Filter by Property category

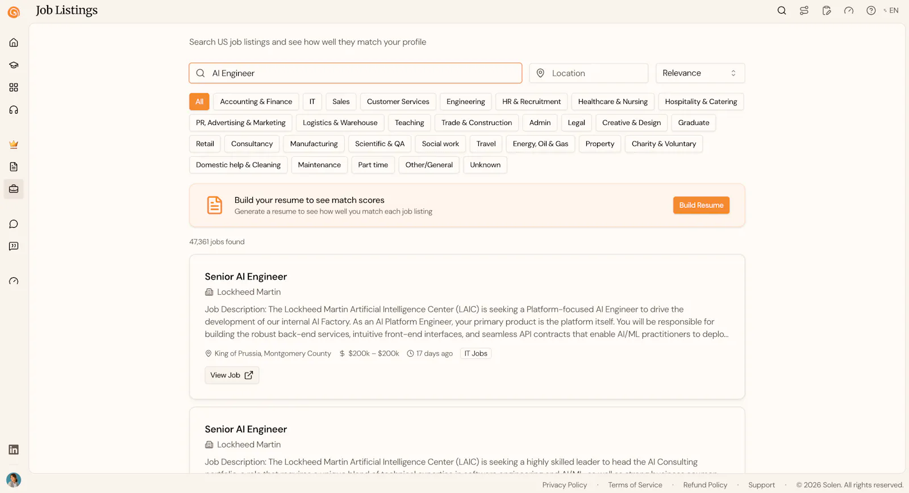[600, 144]
